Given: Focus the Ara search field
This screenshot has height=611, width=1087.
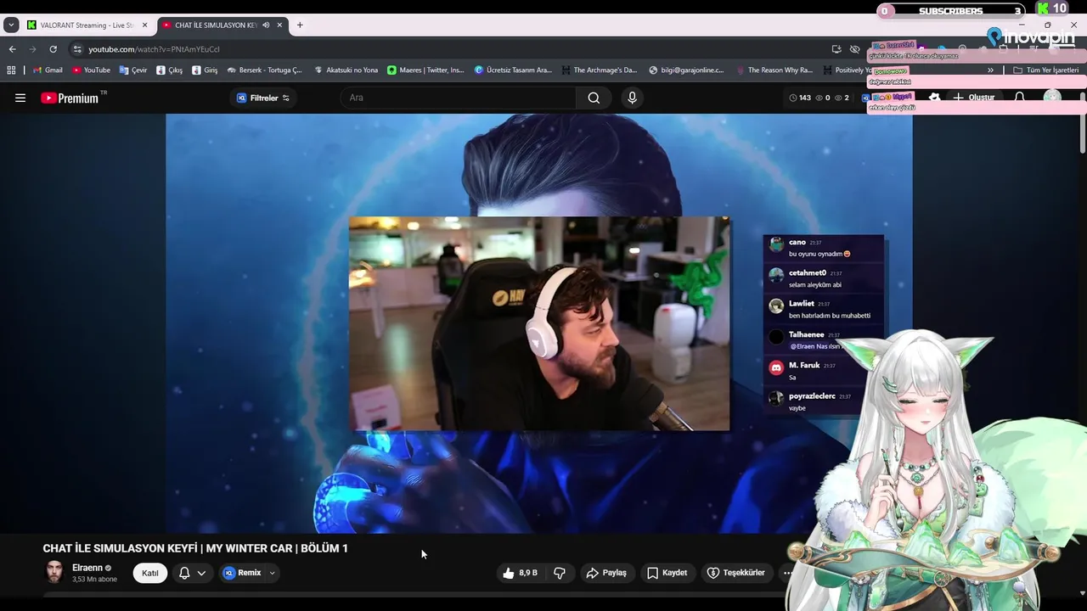Looking at the screenshot, I should click(x=459, y=98).
